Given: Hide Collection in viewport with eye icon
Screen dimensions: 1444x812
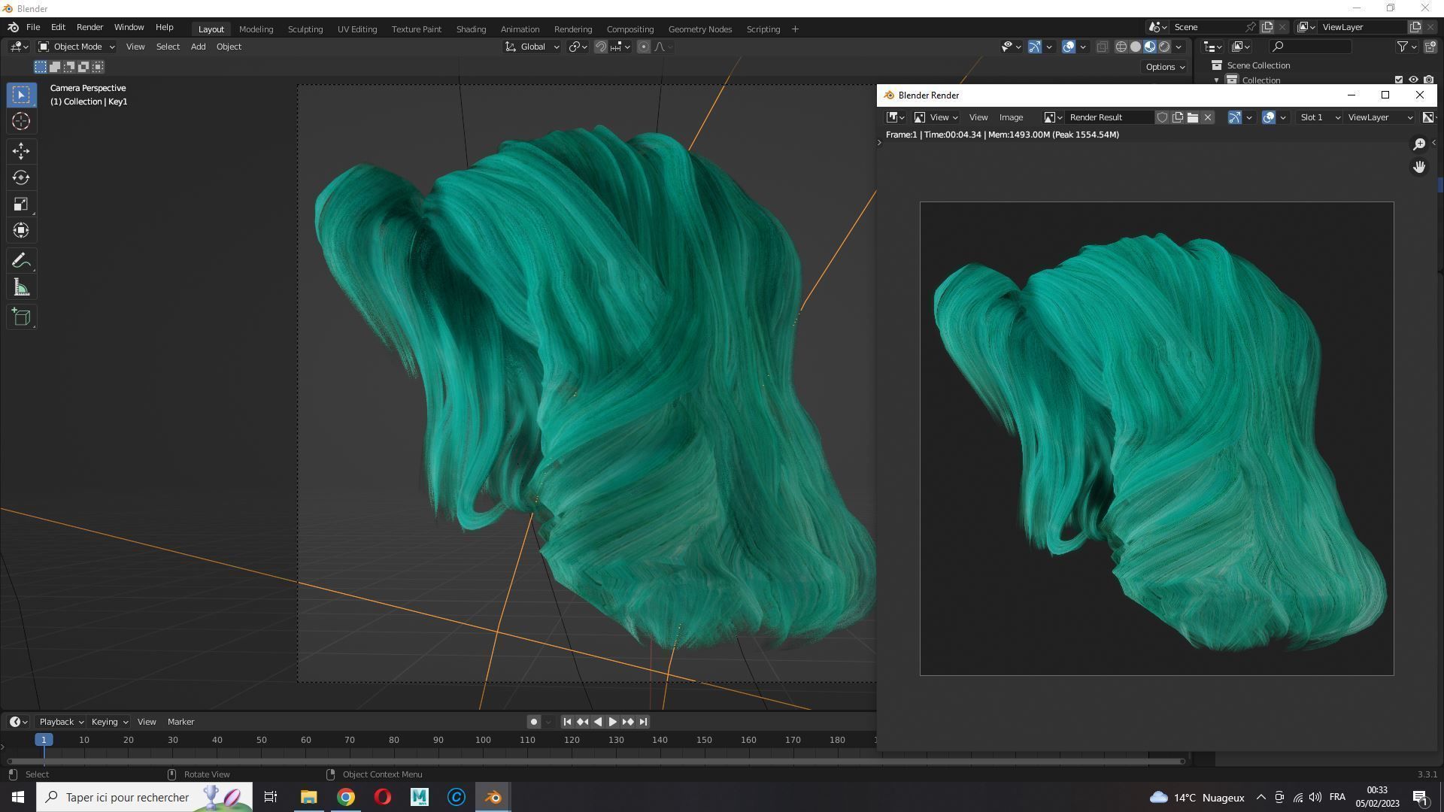Looking at the screenshot, I should point(1413,80).
